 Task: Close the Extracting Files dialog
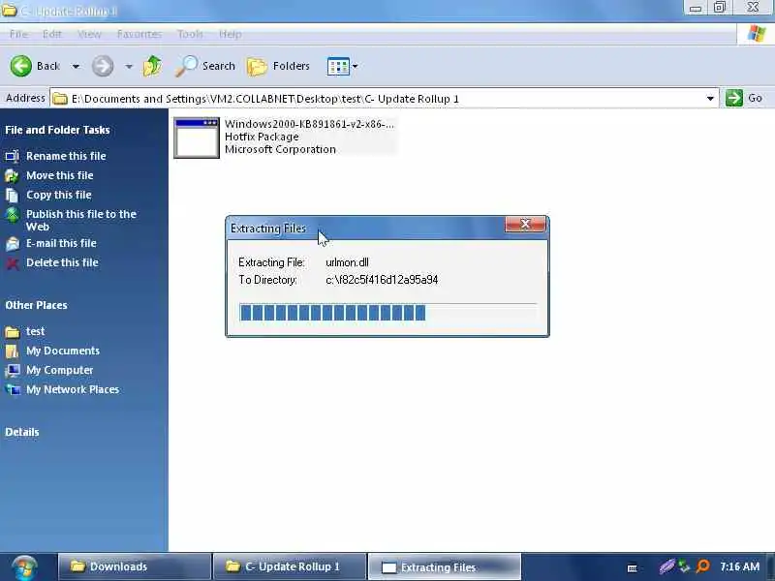(x=525, y=225)
